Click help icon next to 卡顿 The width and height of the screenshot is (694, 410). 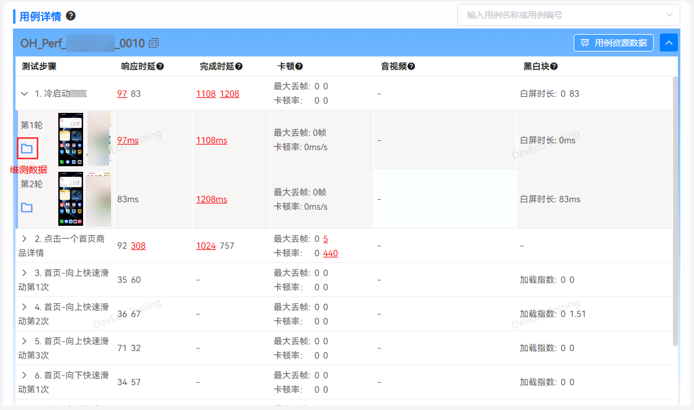[x=299, y=66]
